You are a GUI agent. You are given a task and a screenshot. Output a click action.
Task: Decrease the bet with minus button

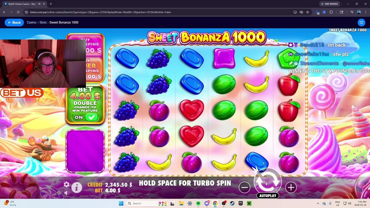click(x=245, y=187)
